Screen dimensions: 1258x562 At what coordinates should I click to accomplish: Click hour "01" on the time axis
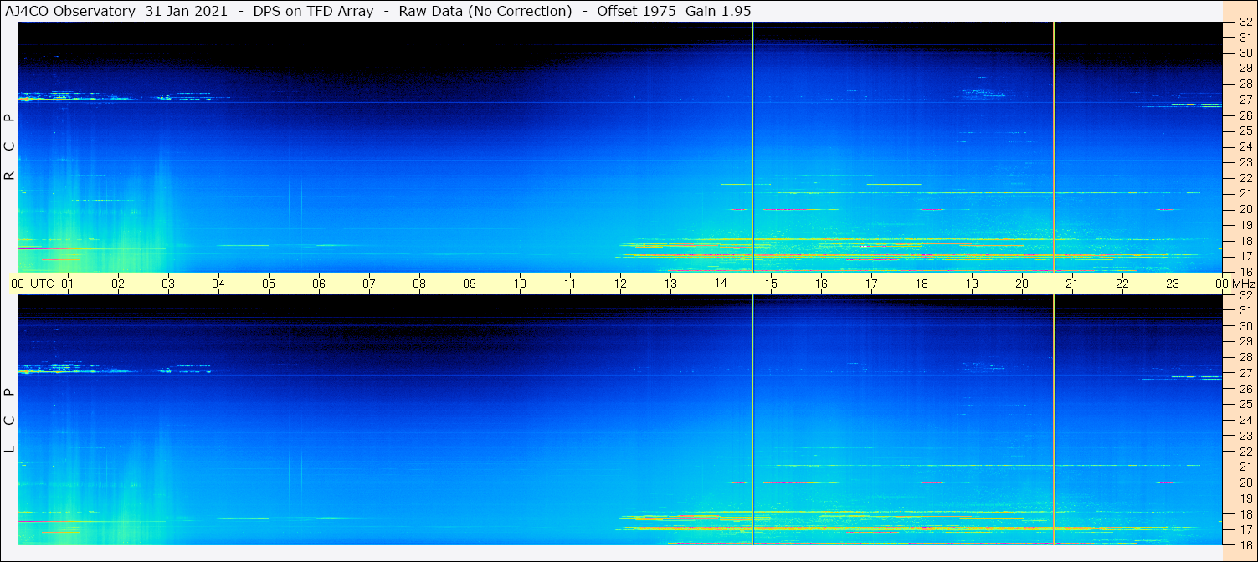(x=68, y=284)
